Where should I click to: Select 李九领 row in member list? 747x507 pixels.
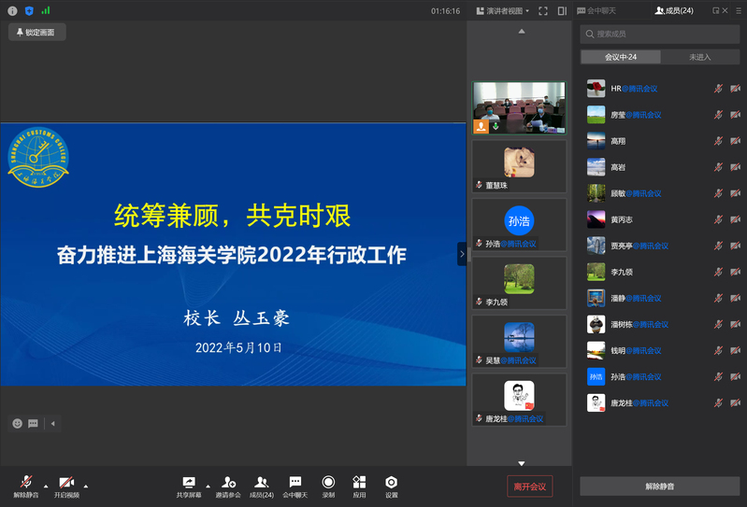click(660, 272)
